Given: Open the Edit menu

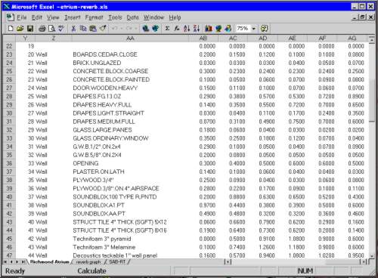Looking at the screenshot, I should (37, 17).
